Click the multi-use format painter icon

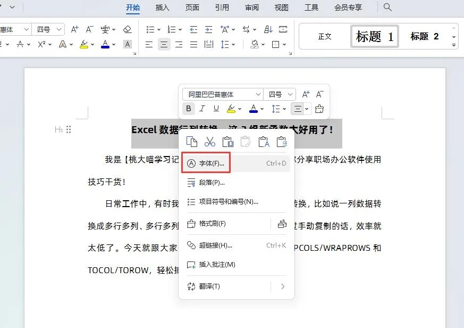(282, 224)
